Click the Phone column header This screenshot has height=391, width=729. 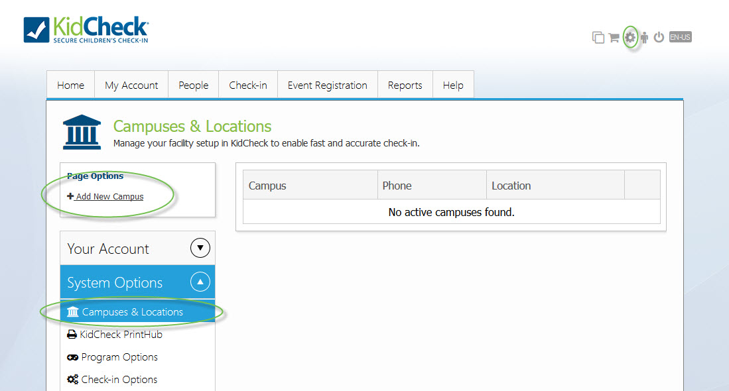pos(432,186)
